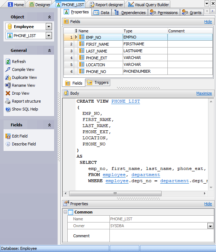Click the Show SQL Help icon

pyautogui.click(x=8, y=109)
